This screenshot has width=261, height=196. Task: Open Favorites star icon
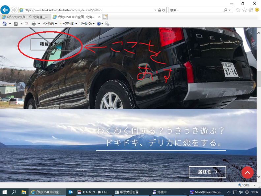(x=244, y=10)
